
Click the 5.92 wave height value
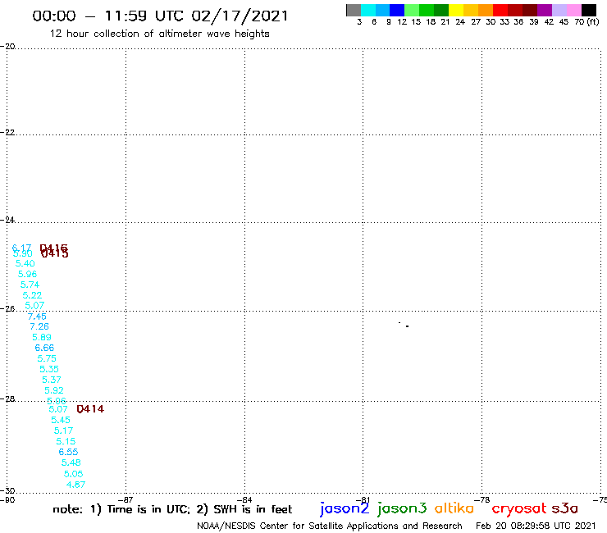(x=54, y=390)
